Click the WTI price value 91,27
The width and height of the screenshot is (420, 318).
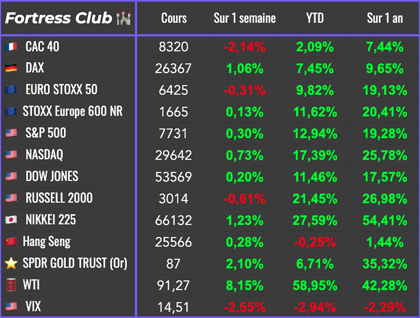click(x=173, y=285)
